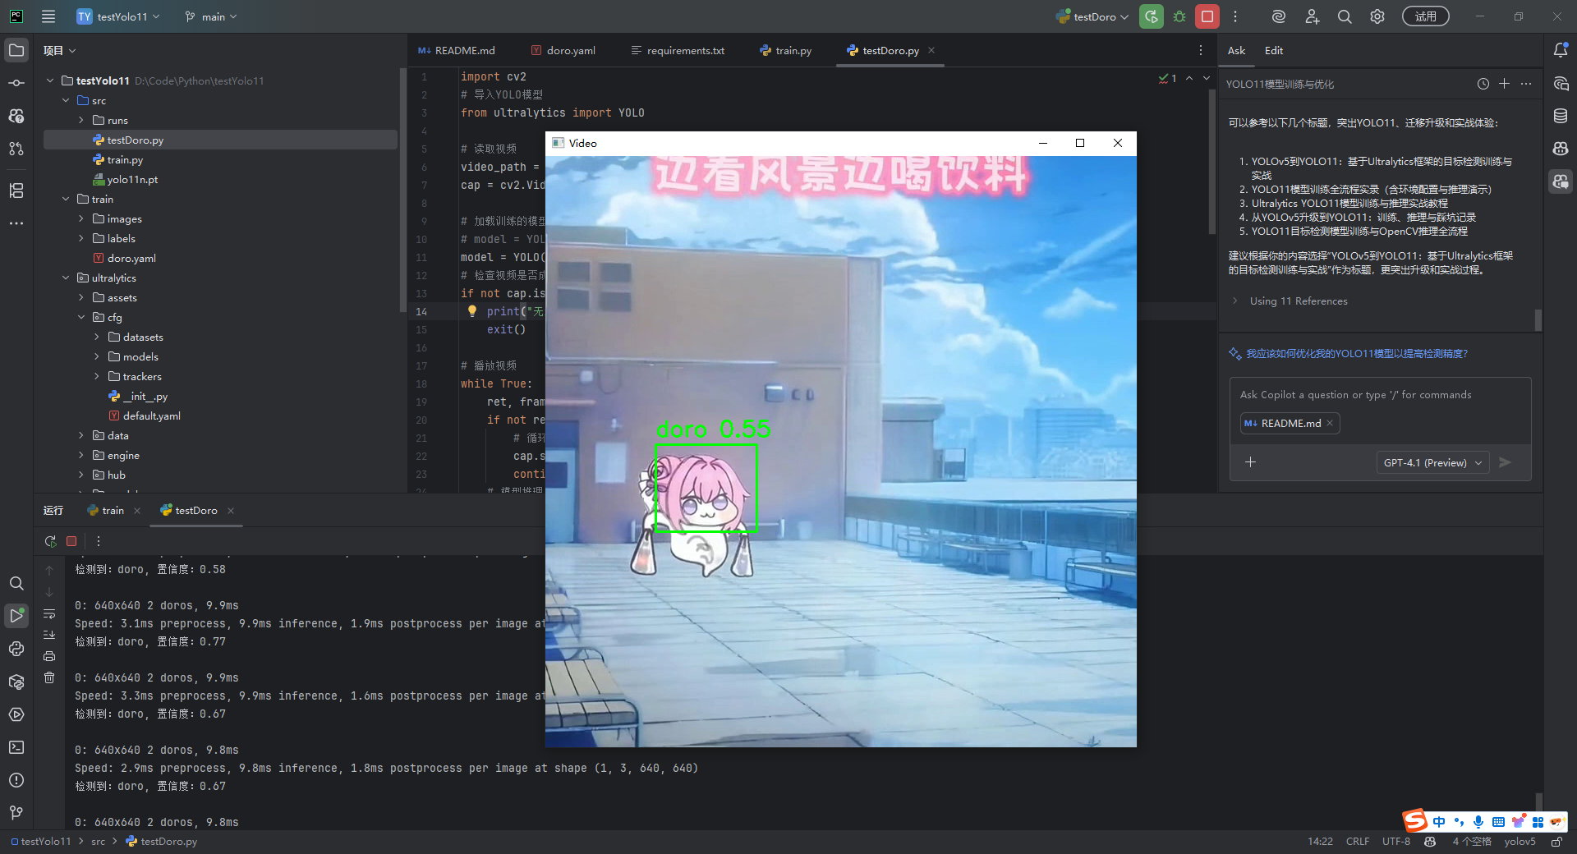Send the Copilot chat message
Image resolution: width=1577 pixels, height=854 pixels.
coord(1505,462)
